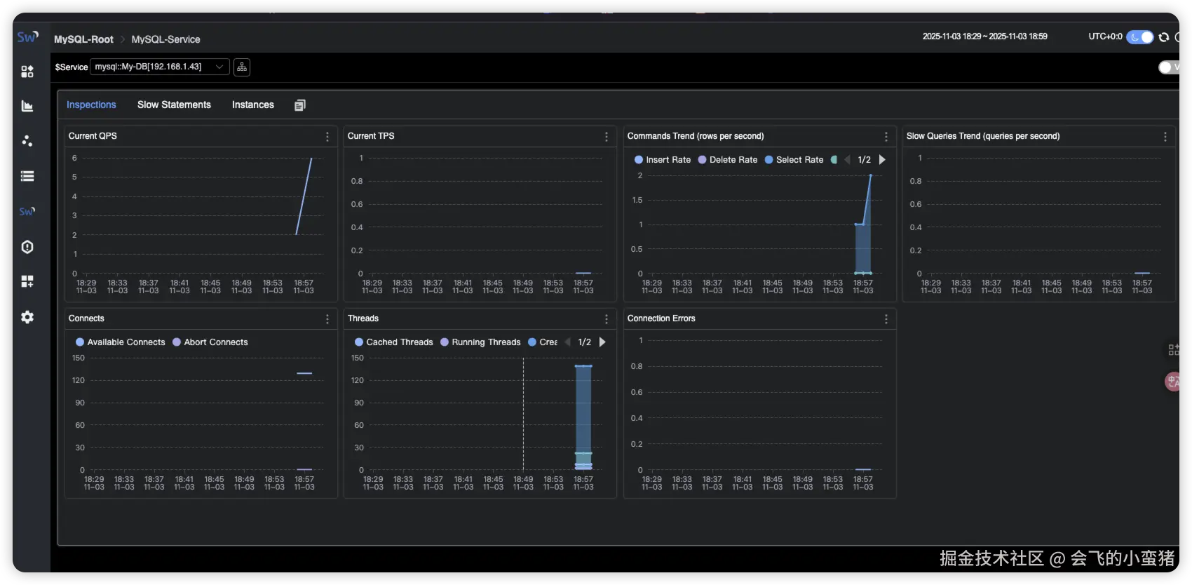Toggle Cached Threads legend color dot
The width and height of the screenshot is (1192, 585).
pos(359,342)
